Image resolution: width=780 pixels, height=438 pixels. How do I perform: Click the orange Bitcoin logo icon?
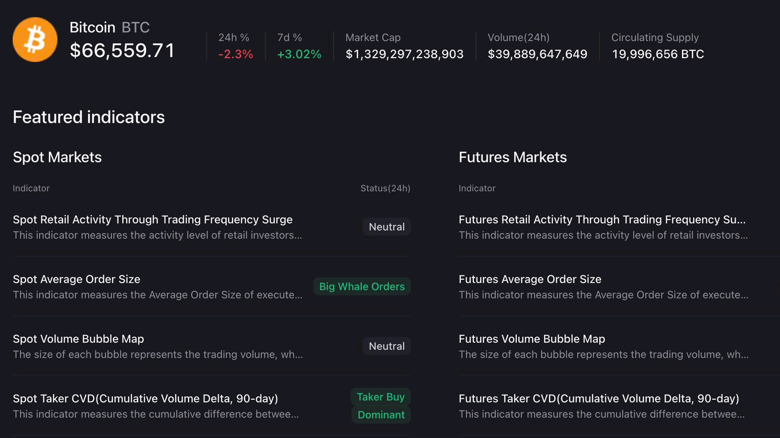click(x=35, y=40)
